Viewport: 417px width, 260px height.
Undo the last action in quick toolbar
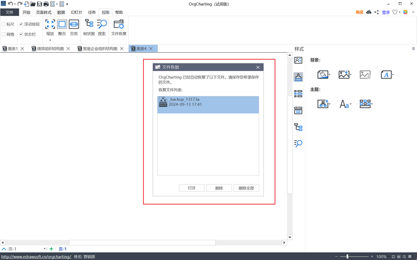tap(10, 4)
